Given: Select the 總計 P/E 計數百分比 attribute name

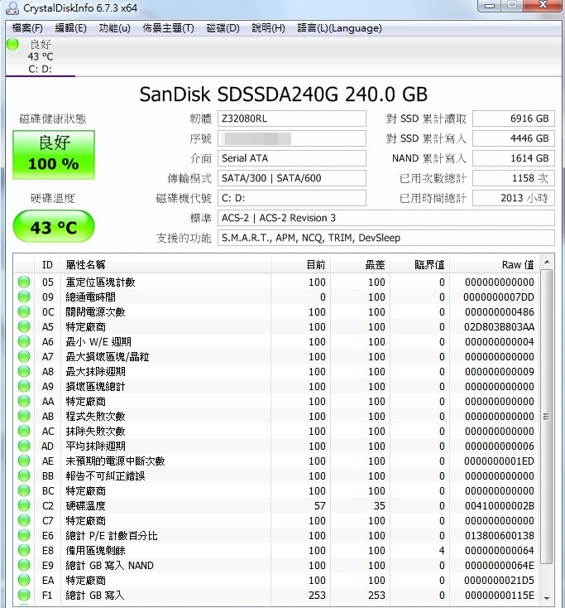Looking at the screenshot, I should [x=112, y=535].
